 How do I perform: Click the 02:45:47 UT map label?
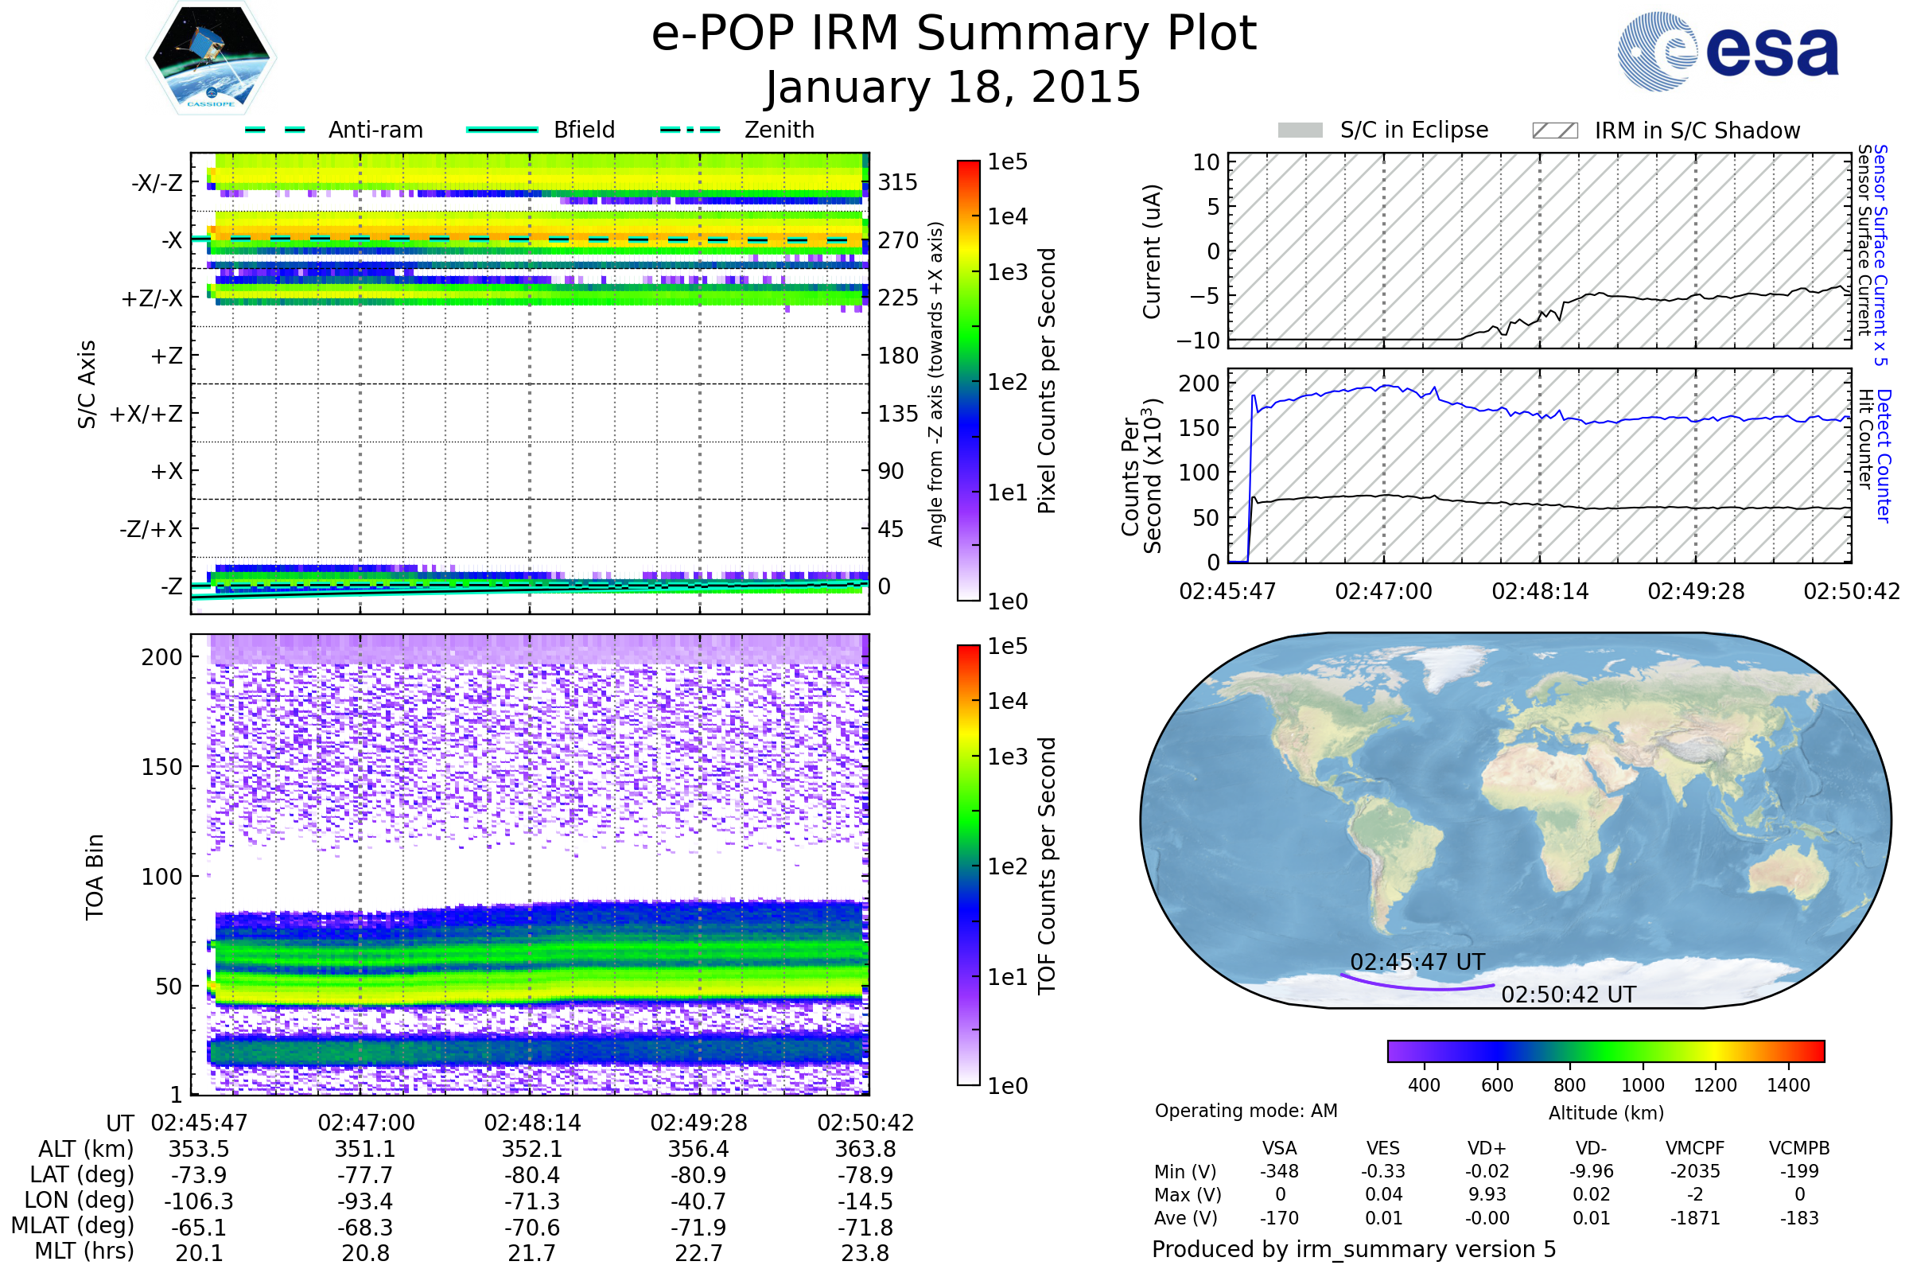[x=1417, y=962]
